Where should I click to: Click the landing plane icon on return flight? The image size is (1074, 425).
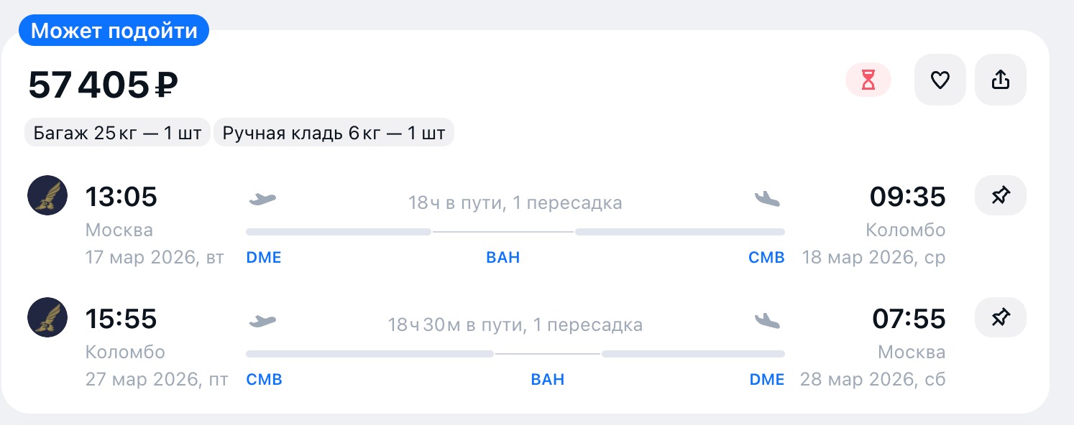click(x=767, y=321)
